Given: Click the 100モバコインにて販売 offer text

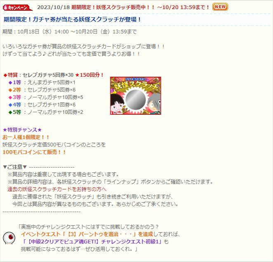Looking at the screenshot, I should coord(34,152).
